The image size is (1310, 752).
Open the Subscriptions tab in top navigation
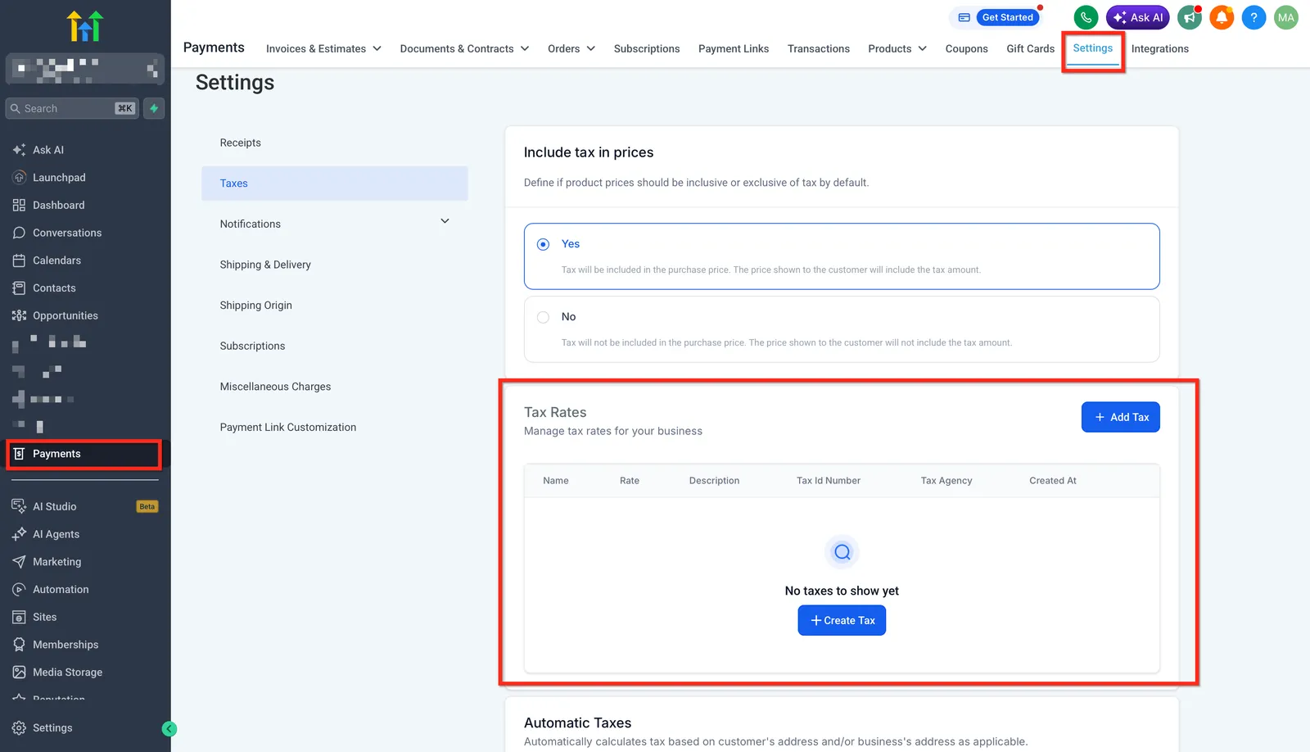click(647, 48)
